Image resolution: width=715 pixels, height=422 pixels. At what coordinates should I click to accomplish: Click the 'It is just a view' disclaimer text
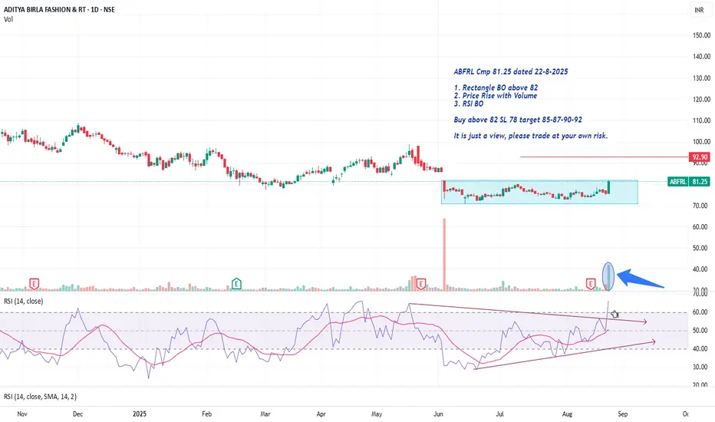click(531, 136)
